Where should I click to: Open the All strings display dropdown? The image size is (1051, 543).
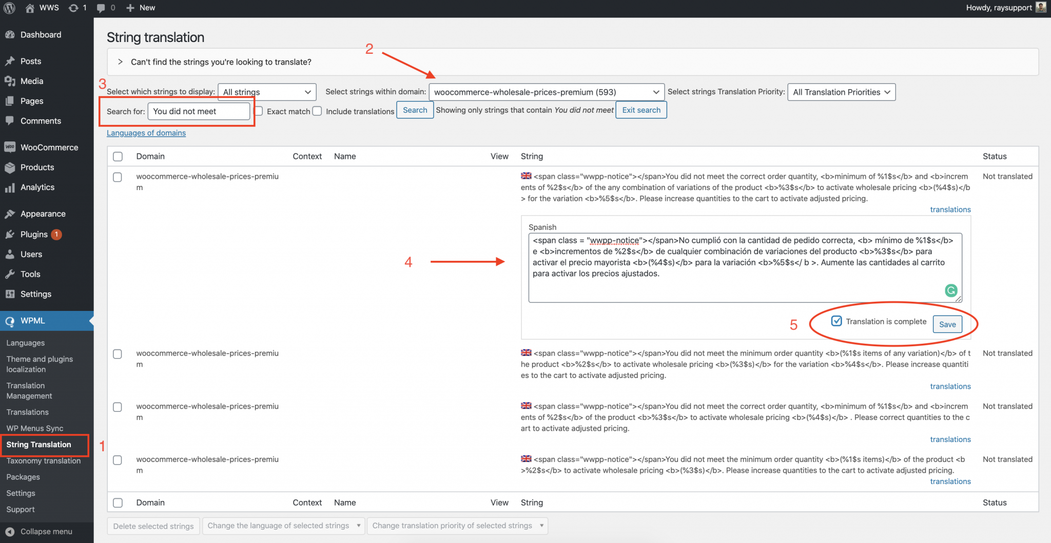coord(267,92)
